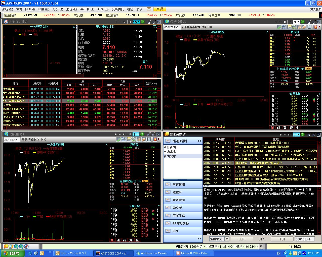Select 新華財經 news source button
322x257 pixels.
click(x=183, y=200)
